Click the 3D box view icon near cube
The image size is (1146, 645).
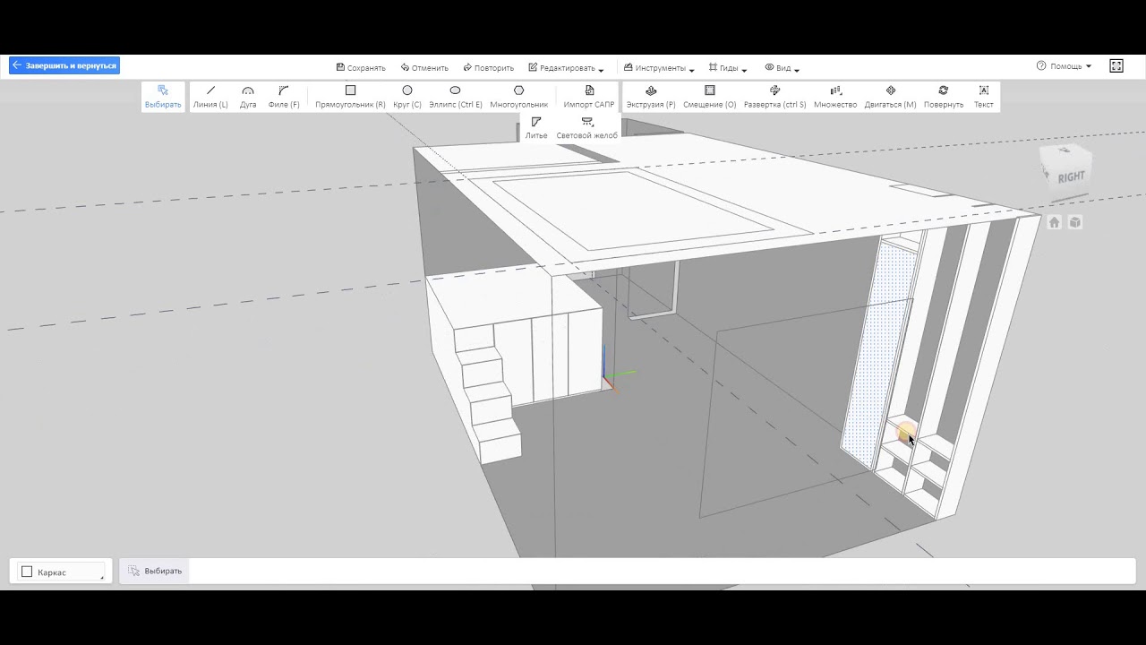[1075, 222]
